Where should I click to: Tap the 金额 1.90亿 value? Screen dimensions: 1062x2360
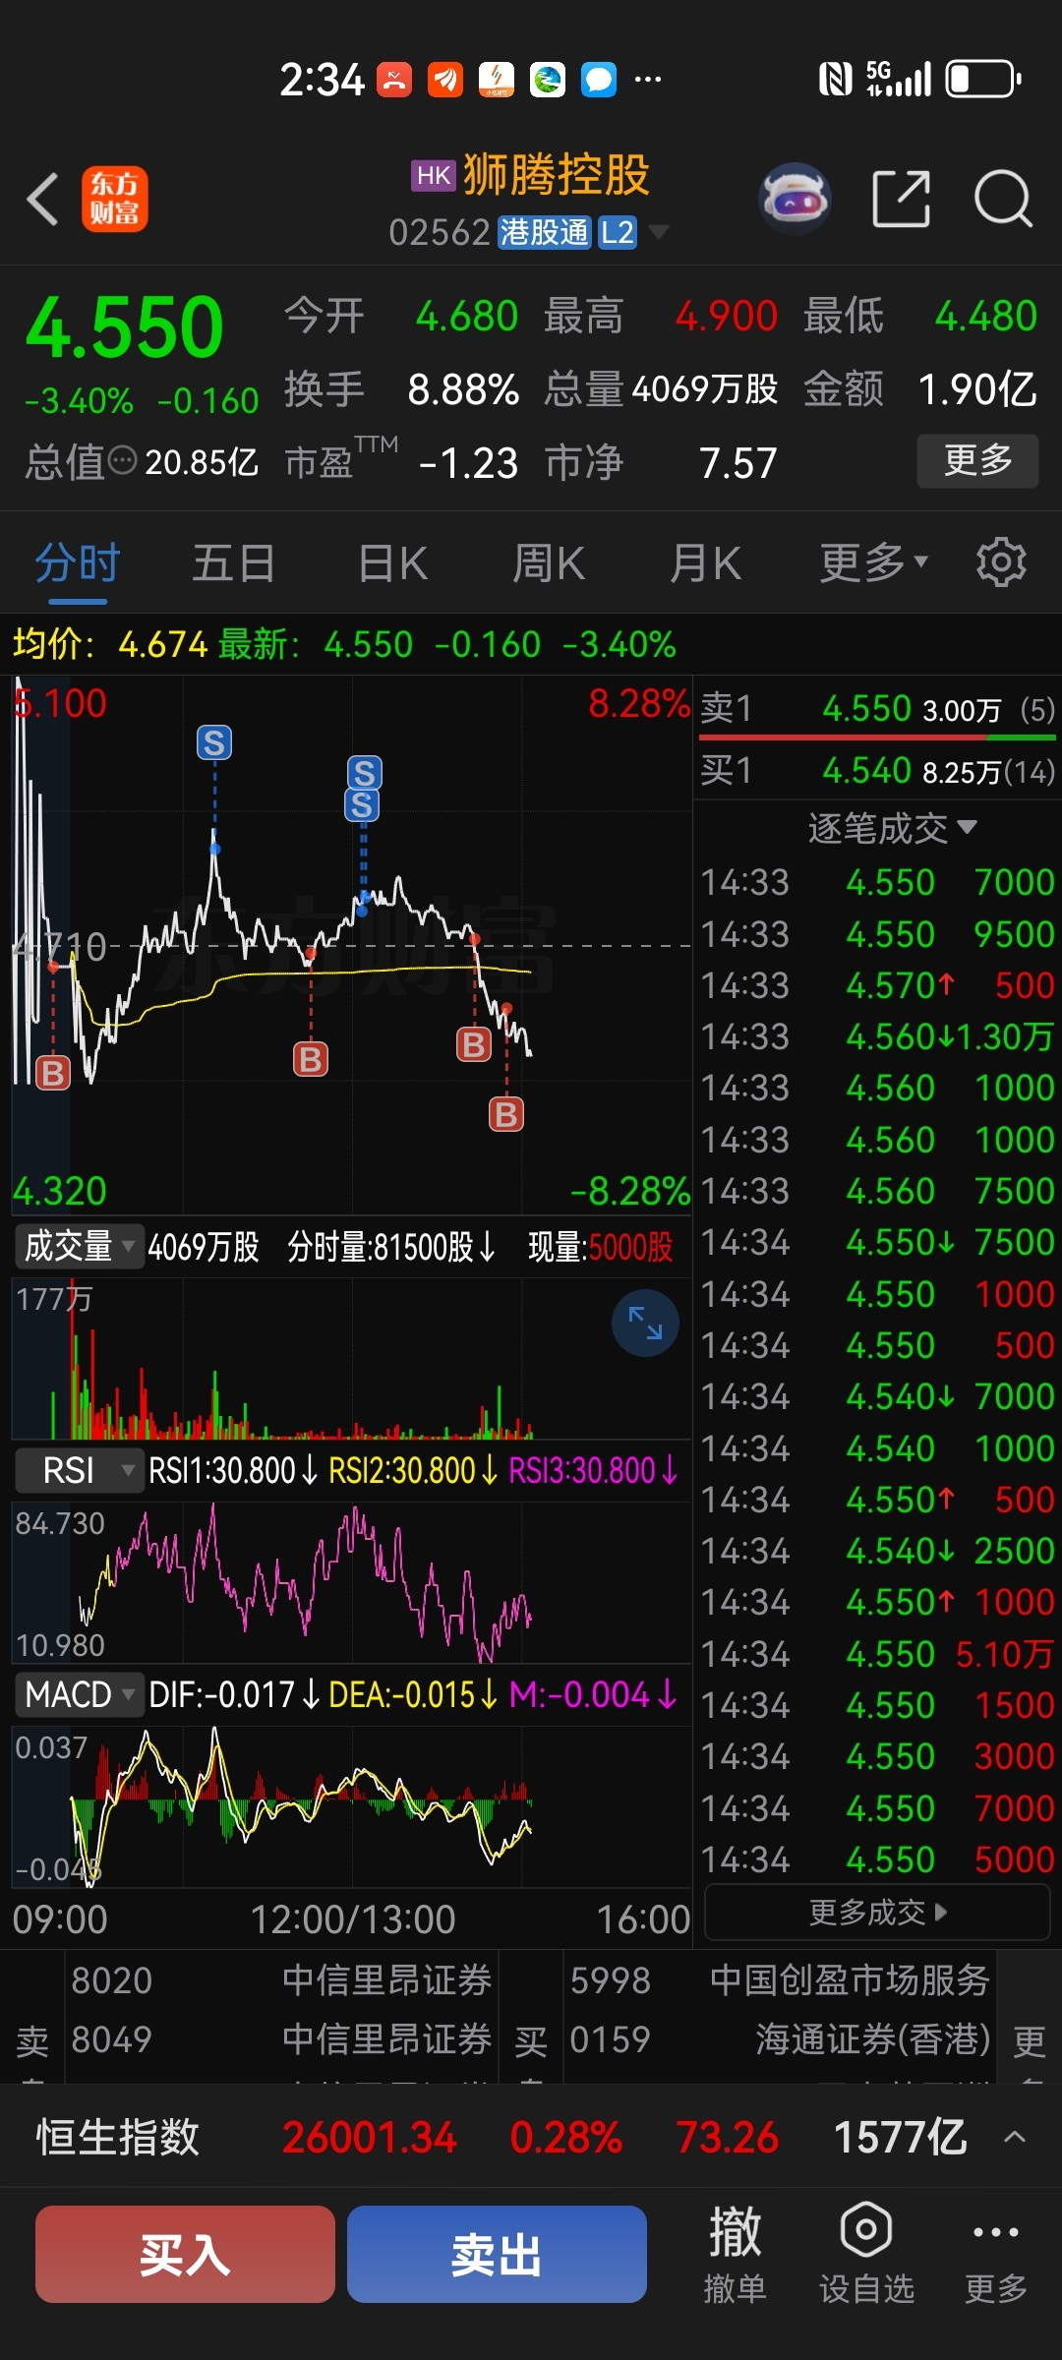click(x=977, y=389)
